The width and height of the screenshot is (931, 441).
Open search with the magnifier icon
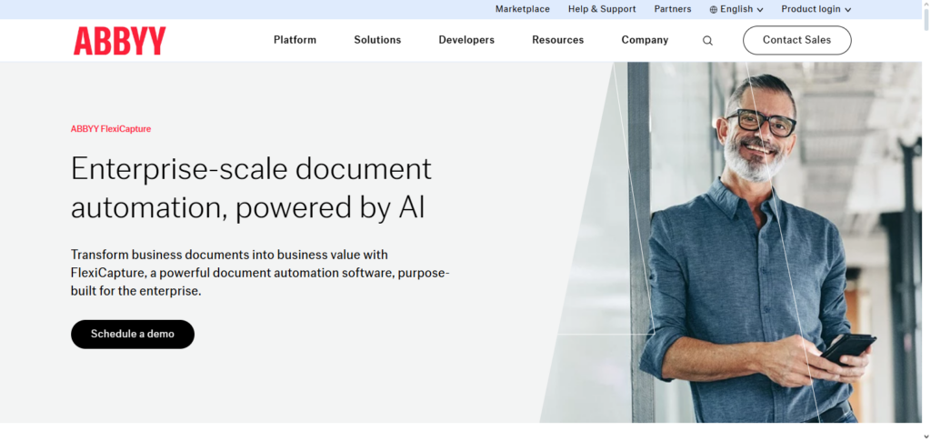pyautogui.click(x=707, y=41)
